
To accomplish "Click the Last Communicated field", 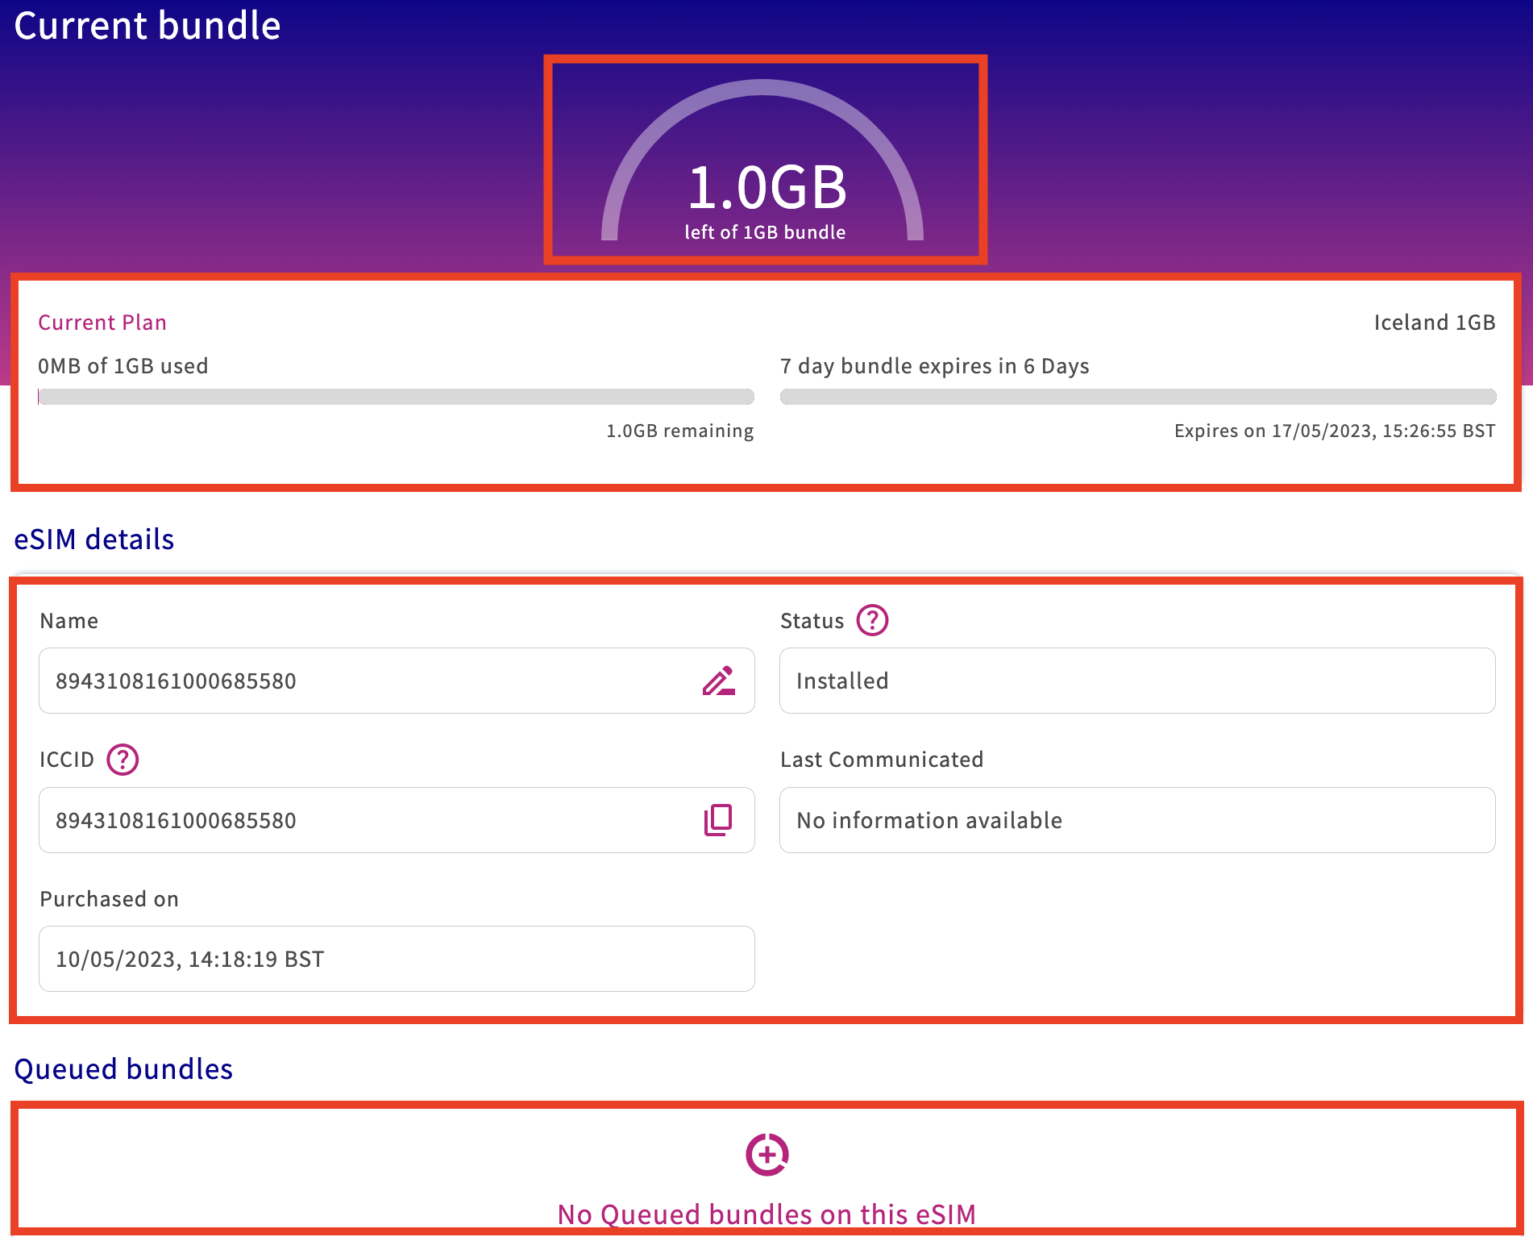I will click(1137, 820).
